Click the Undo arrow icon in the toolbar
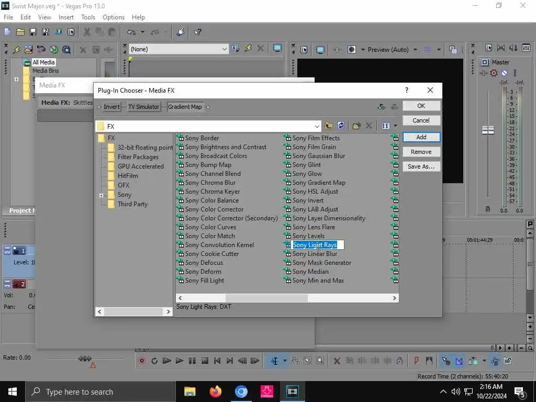 coord(131,32)
